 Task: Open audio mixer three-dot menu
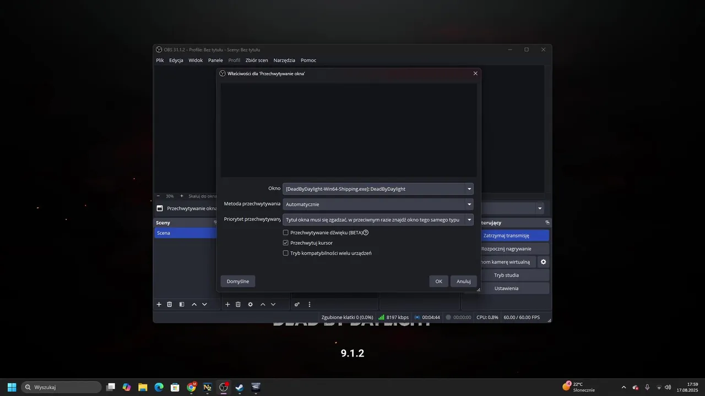(x=309, y=304)
